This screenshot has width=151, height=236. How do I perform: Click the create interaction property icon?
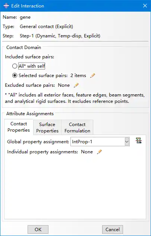[139, 140]
